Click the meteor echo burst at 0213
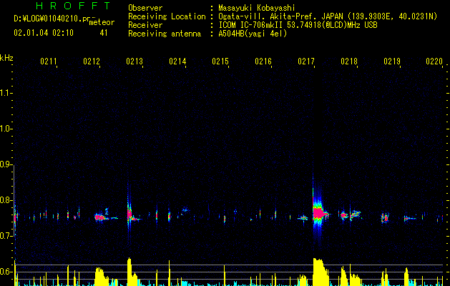 129,214
